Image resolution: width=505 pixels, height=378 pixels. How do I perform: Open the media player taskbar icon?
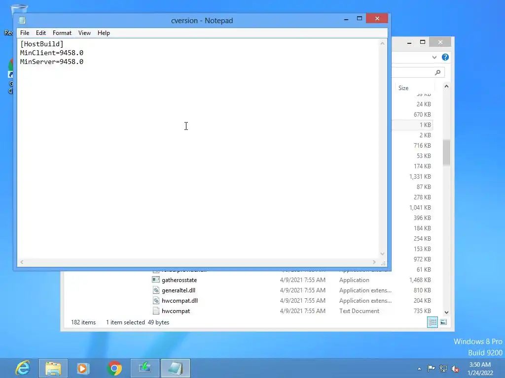pos(83,368)
